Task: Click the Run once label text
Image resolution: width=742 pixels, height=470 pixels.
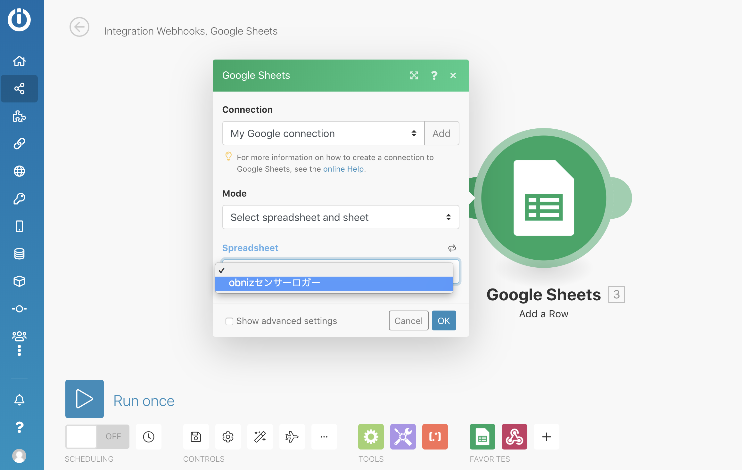Action: (144, 401)
